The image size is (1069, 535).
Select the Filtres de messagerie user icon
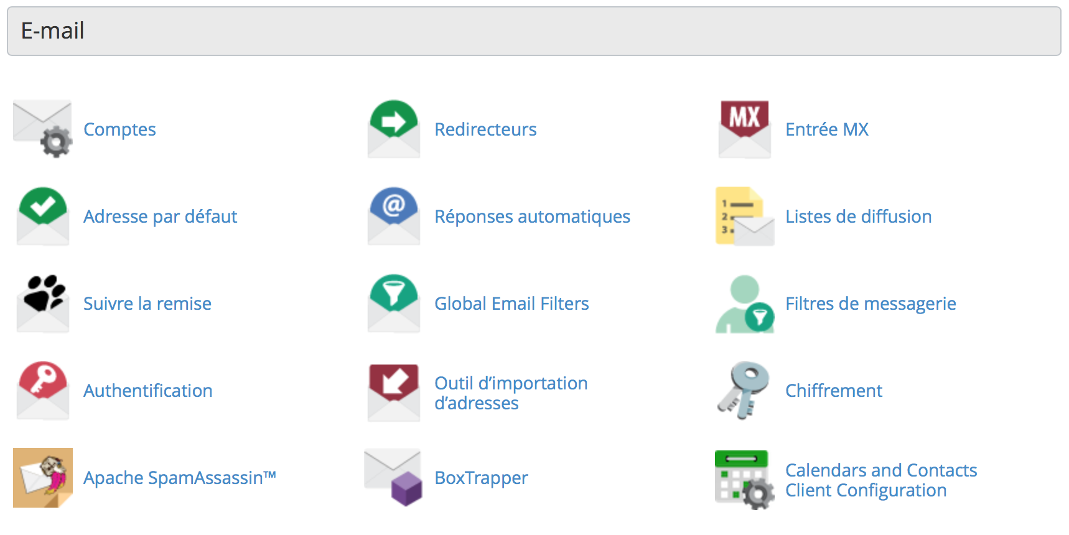[x=745, y=304]
